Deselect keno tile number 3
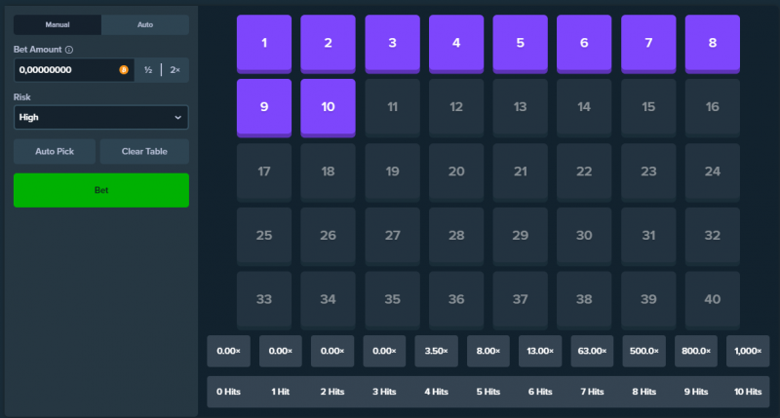The width and height of the screenshot is (780, 418). (x=393, y=44)
